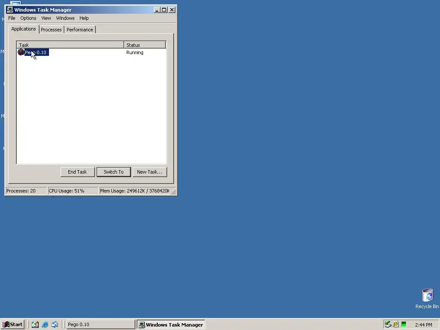This screenshot has height=330, width=440.
Task: Select the Pego 0.10 task row
Action: tap(91, 52)
